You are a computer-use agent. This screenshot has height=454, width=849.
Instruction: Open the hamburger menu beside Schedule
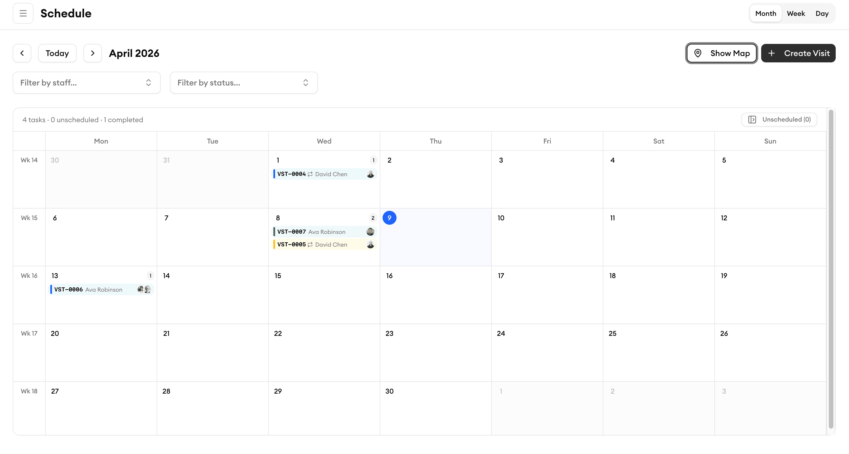pyautogui.click(x=23, y=13)
